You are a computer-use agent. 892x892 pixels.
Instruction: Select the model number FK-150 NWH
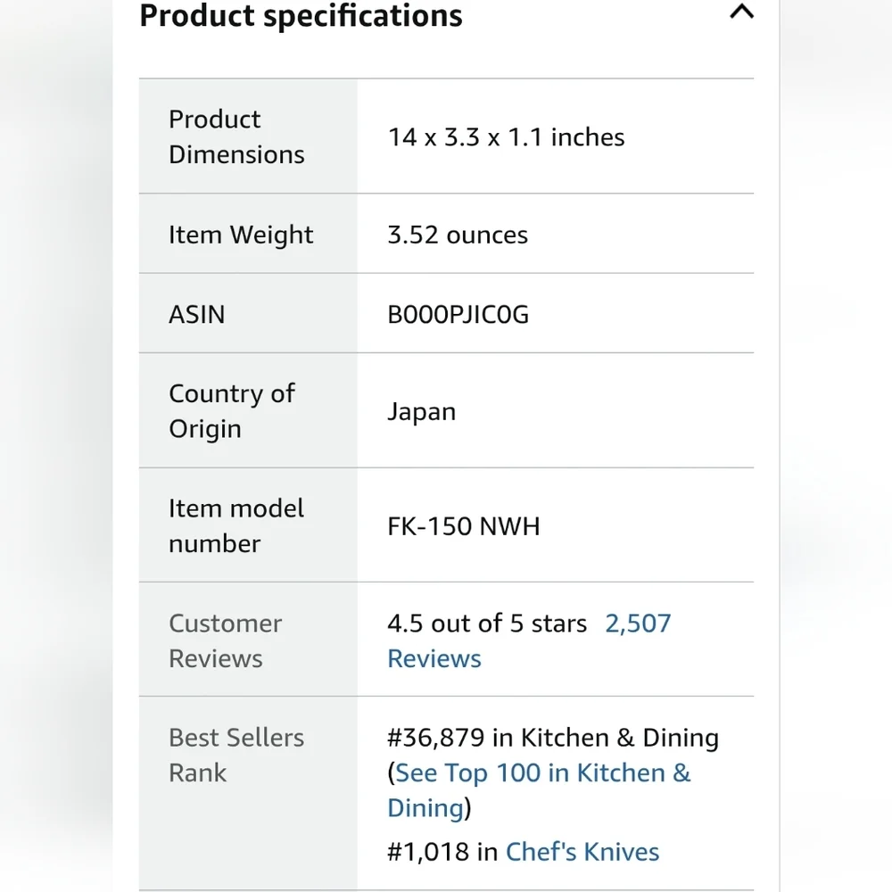[x=464, y=526]
